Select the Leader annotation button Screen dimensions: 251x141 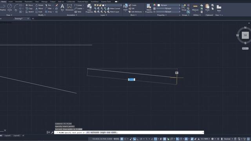(x=78, y=9)
